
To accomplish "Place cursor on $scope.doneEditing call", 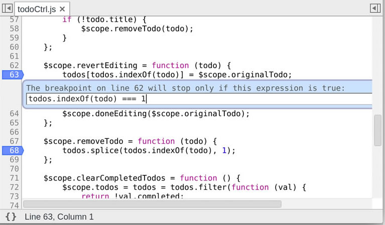I will coord(156,114).
